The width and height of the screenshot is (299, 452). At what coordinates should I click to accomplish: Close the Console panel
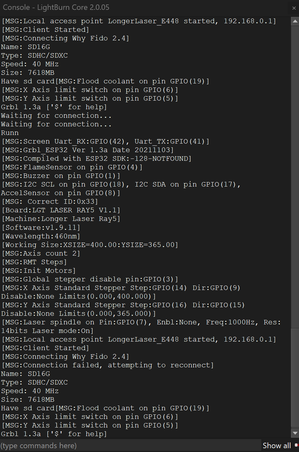[x=294, y=8]
